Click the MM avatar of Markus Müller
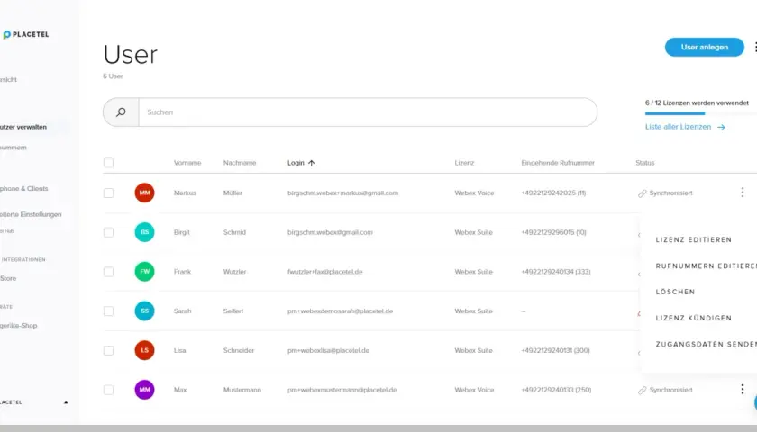Image resolution: width=757 pixels, height=432 pixels. [144, 193]
